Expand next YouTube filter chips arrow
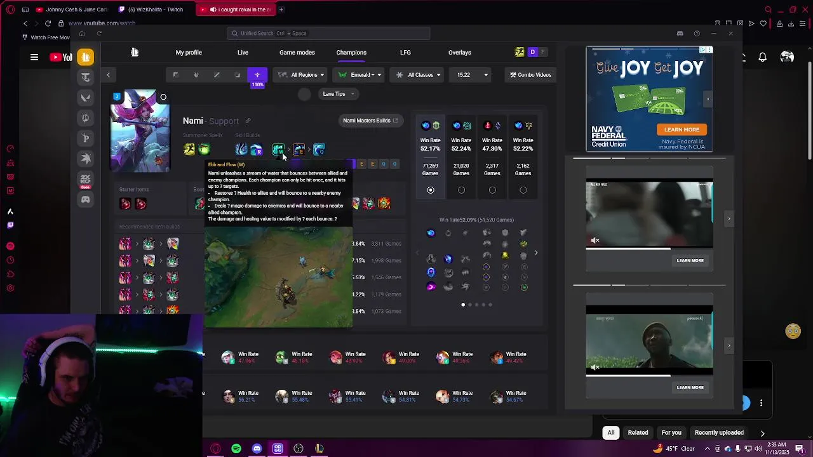Image resolution: width=813 pixels, height=457 pixels. tap(762, 433)
